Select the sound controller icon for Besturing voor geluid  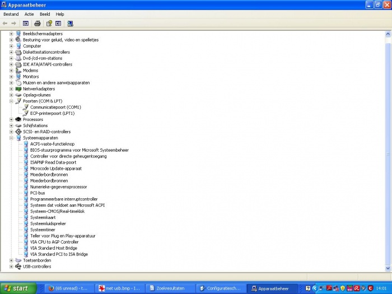point(18,40)
